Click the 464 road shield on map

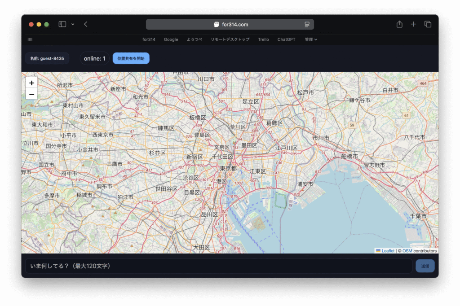pos(423,83)
